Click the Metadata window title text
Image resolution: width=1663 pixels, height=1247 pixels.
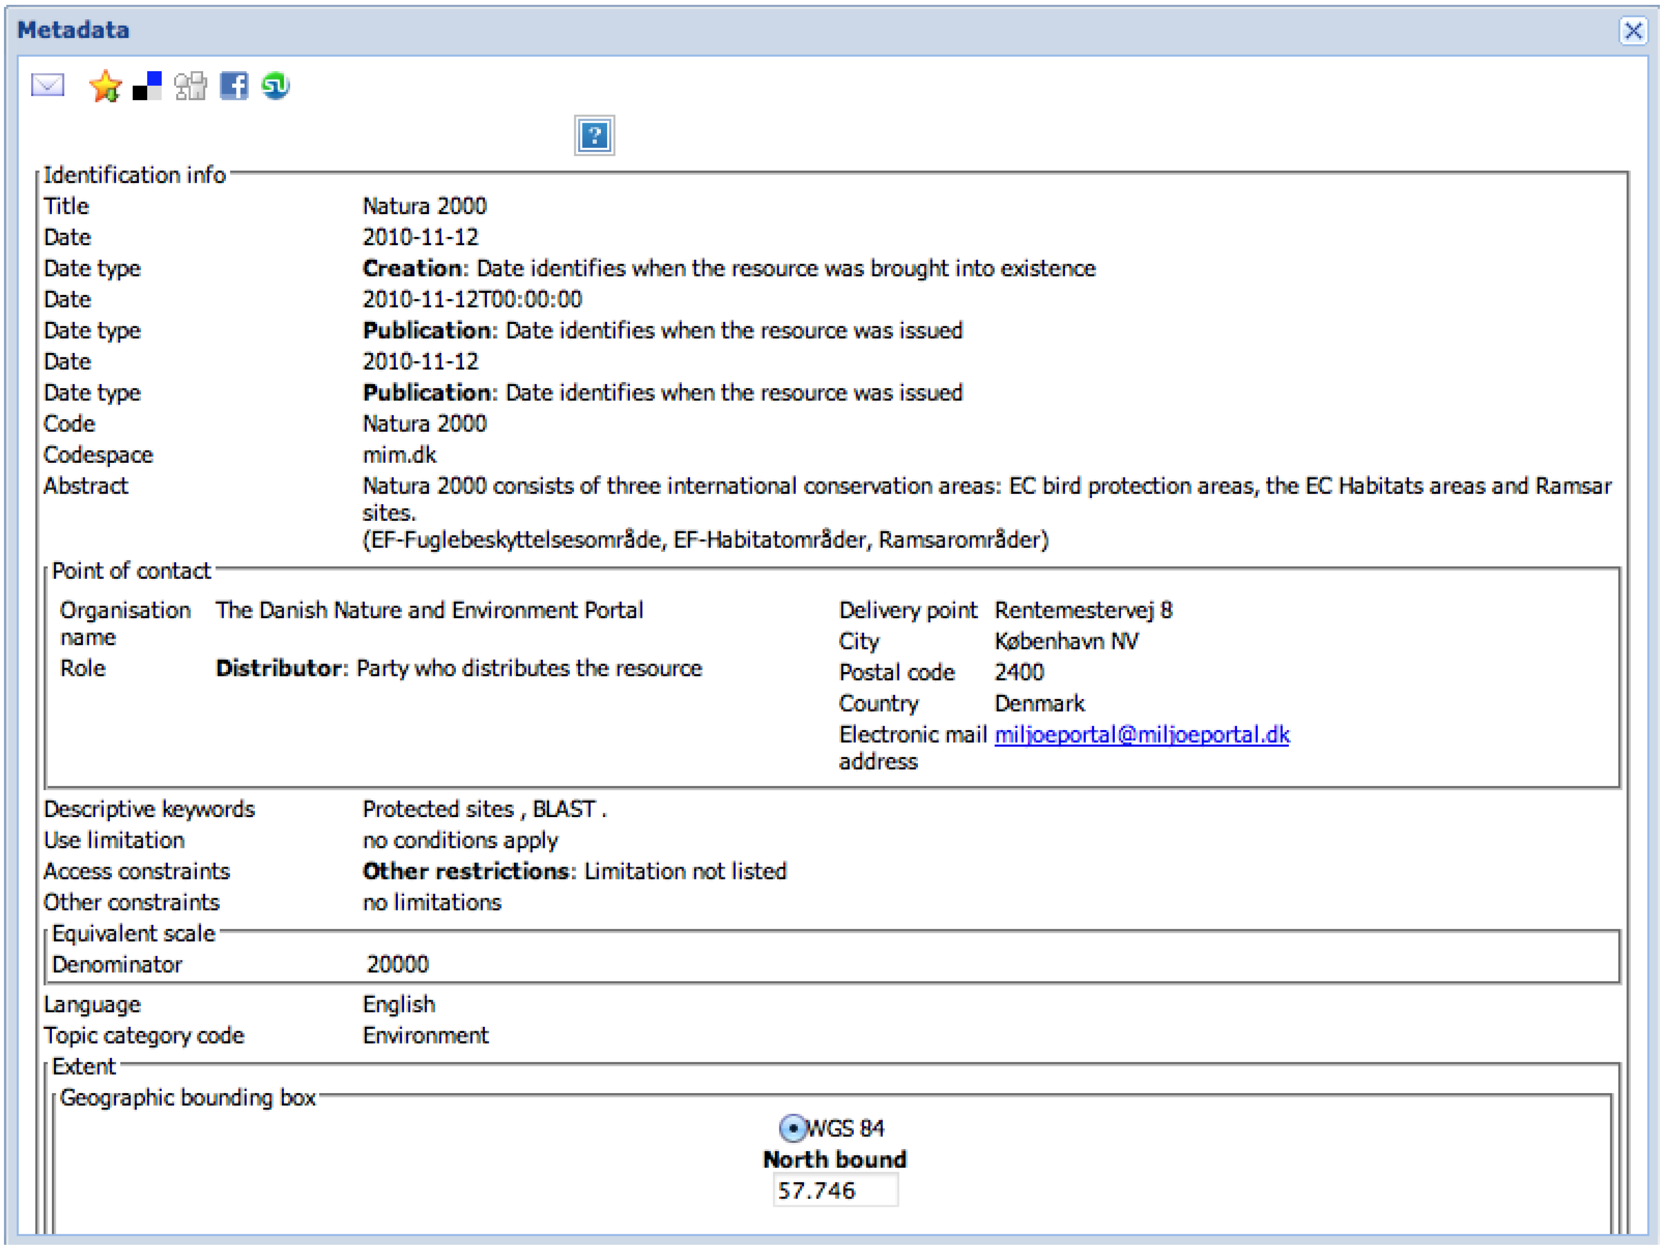73,30
